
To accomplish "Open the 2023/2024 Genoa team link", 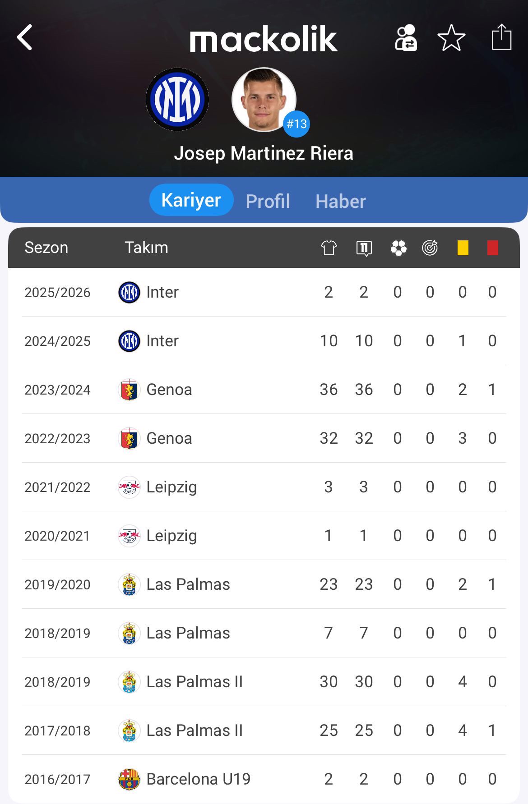I will coord(169,390).
